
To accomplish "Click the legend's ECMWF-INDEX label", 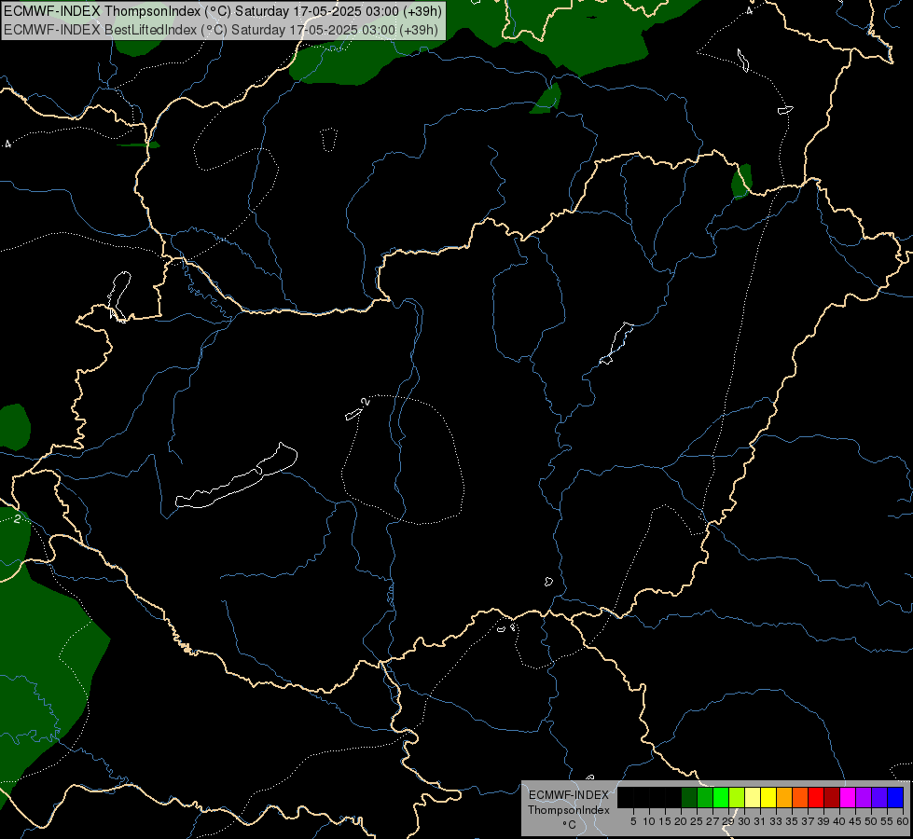I will point(568,795).
